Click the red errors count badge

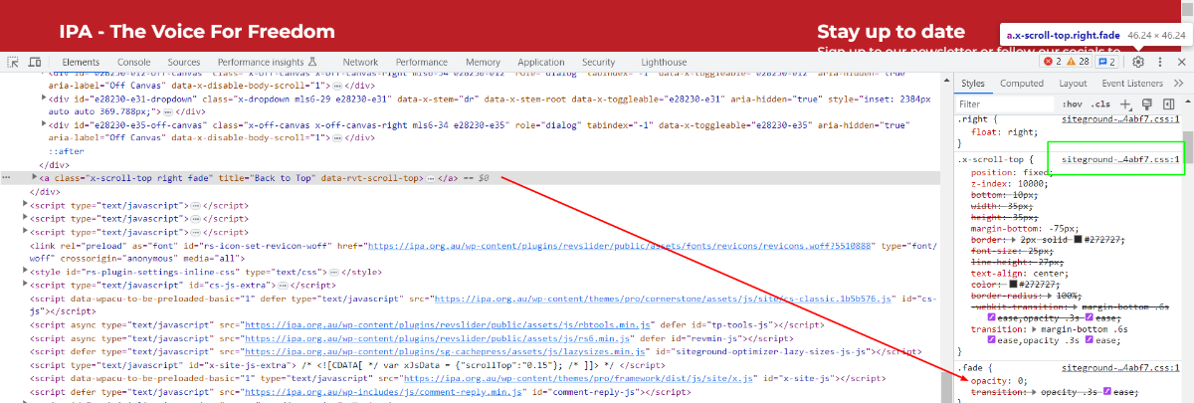[x=1054, y=62]
